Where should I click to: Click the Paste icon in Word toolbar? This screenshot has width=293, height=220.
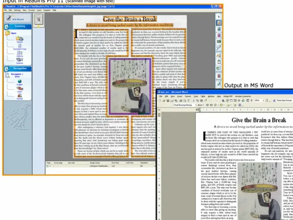[x=202, y=100]
